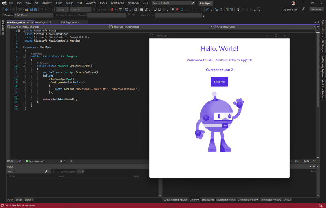326x208 pixels.
Task: Click the Live Share label
Action: [x=292, y=9]
